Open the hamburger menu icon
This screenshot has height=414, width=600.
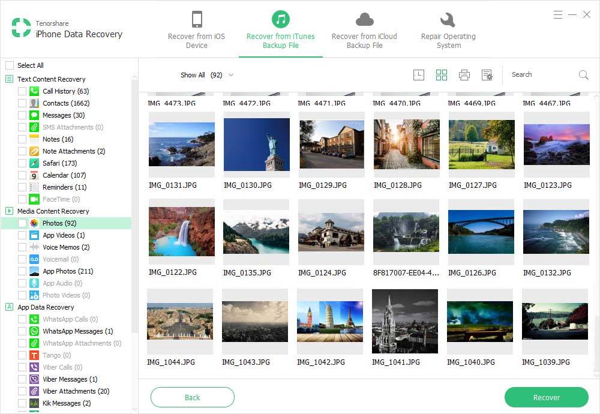click(558, 15)
